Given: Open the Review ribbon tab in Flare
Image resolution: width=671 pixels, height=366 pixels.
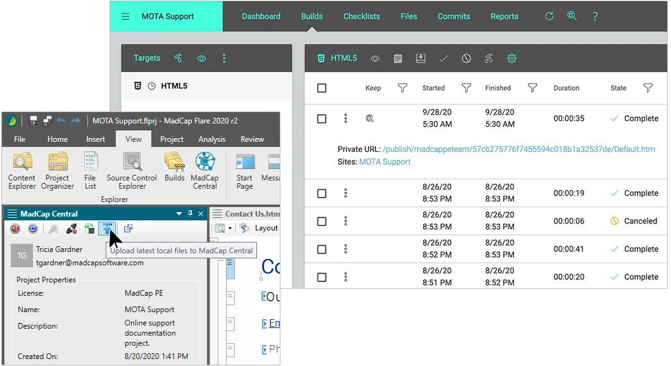Looking at the screenshot, I should tap(252, 139).
